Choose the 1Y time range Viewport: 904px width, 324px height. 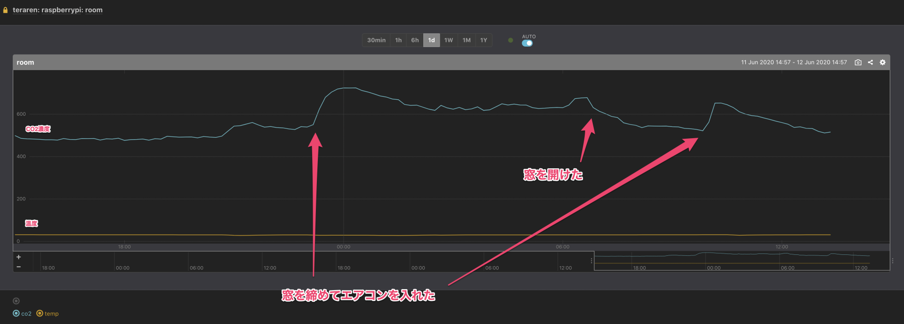(484, 40)
